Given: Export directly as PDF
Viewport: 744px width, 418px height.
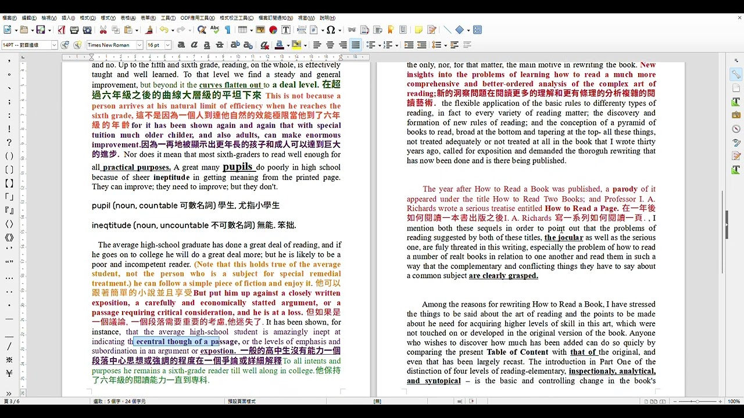Looking at the screenshot, I should (62, 30).
